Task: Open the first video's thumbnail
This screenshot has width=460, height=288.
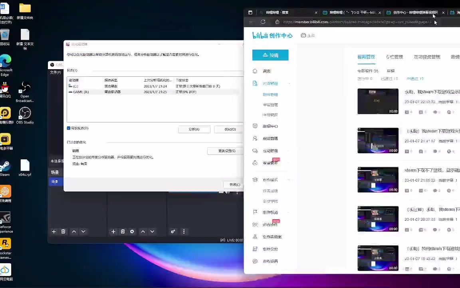Action: click(377, 101)
